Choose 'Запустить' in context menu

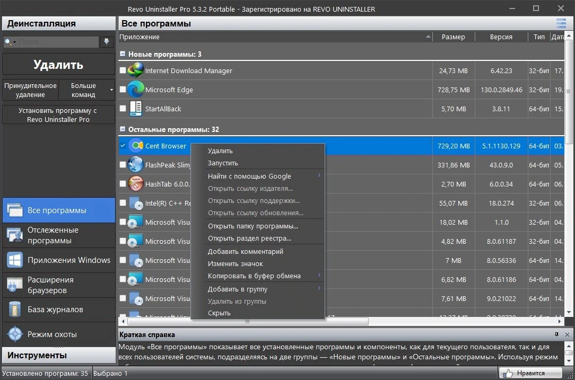point(258,163)
